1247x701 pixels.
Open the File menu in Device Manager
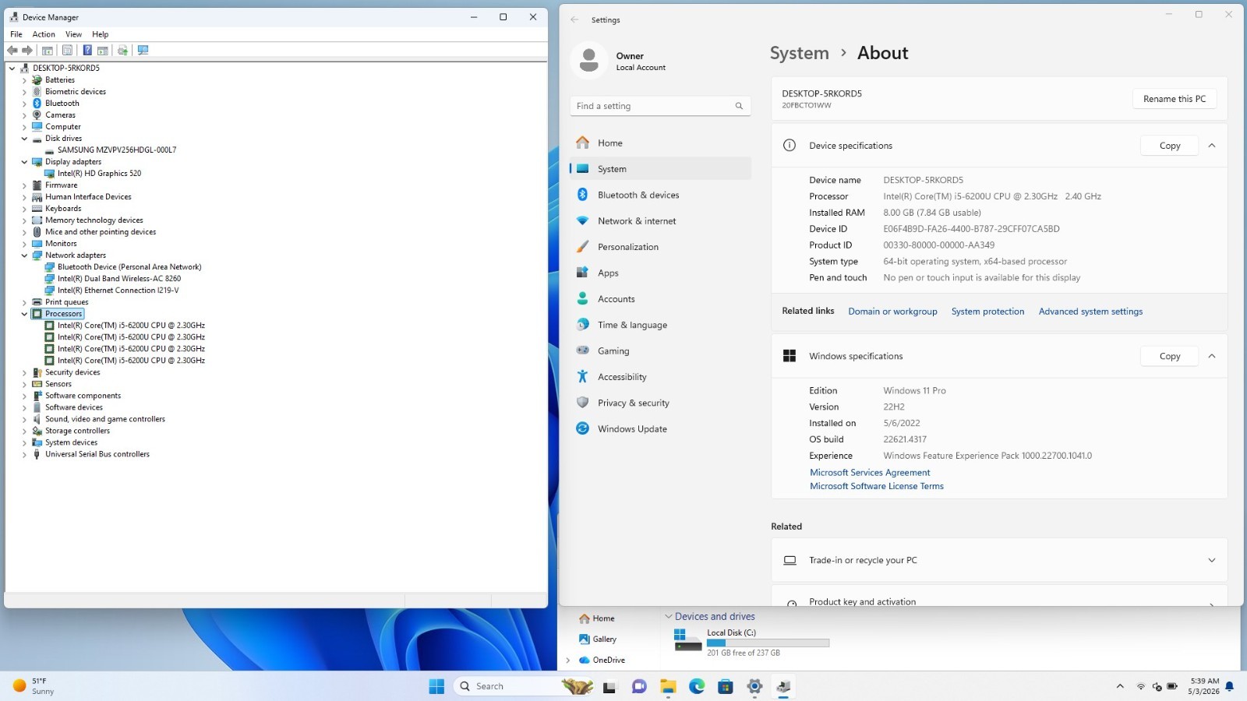(16, 34)
